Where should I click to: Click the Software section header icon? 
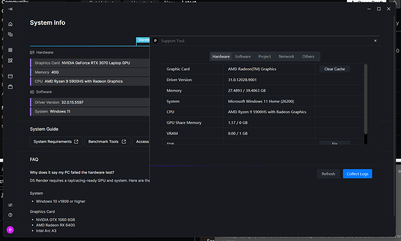tap(32, 92)
